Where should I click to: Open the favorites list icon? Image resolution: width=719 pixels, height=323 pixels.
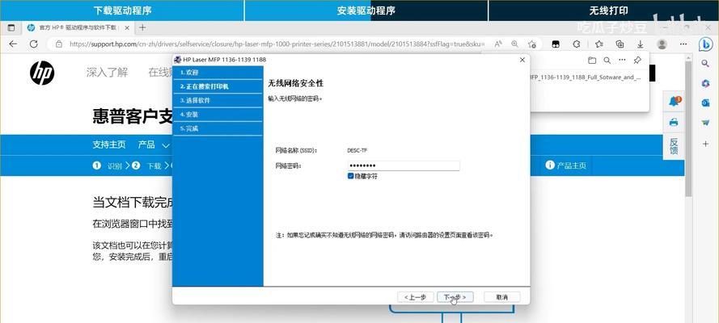598,44
